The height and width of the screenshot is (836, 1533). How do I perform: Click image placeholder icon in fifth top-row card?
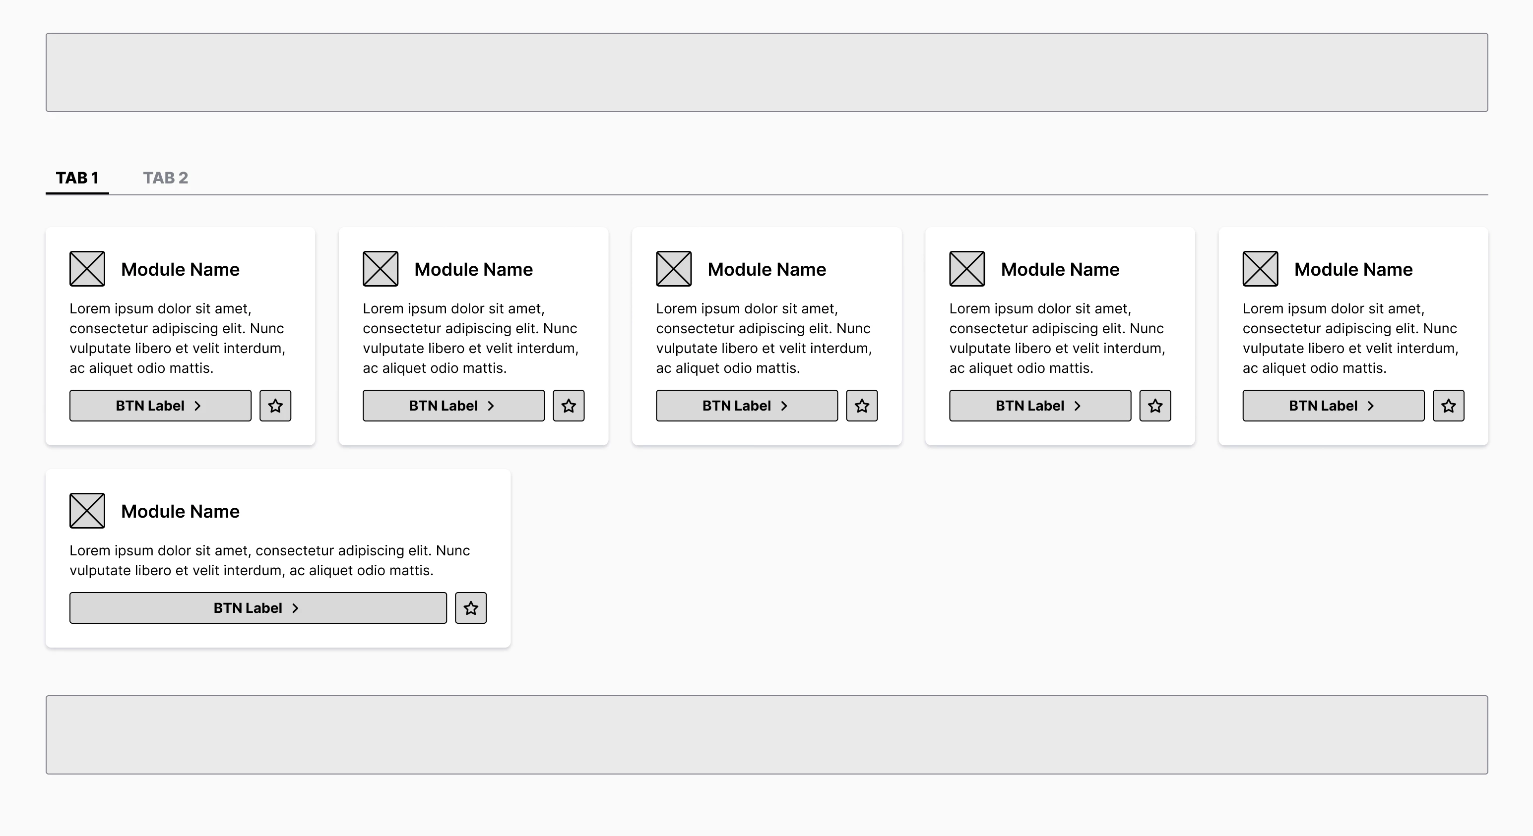[1261, 269]
